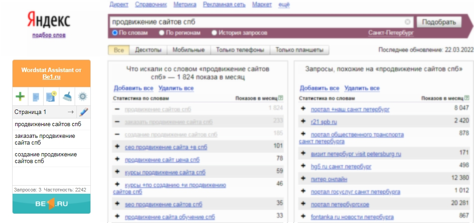This screenshot has width=474, height=223.
Task: Click help icon beside right Показов в месяц
Action: click(467, 98)
